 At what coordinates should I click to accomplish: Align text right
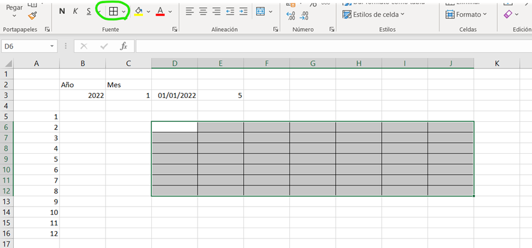click(217, 11)
